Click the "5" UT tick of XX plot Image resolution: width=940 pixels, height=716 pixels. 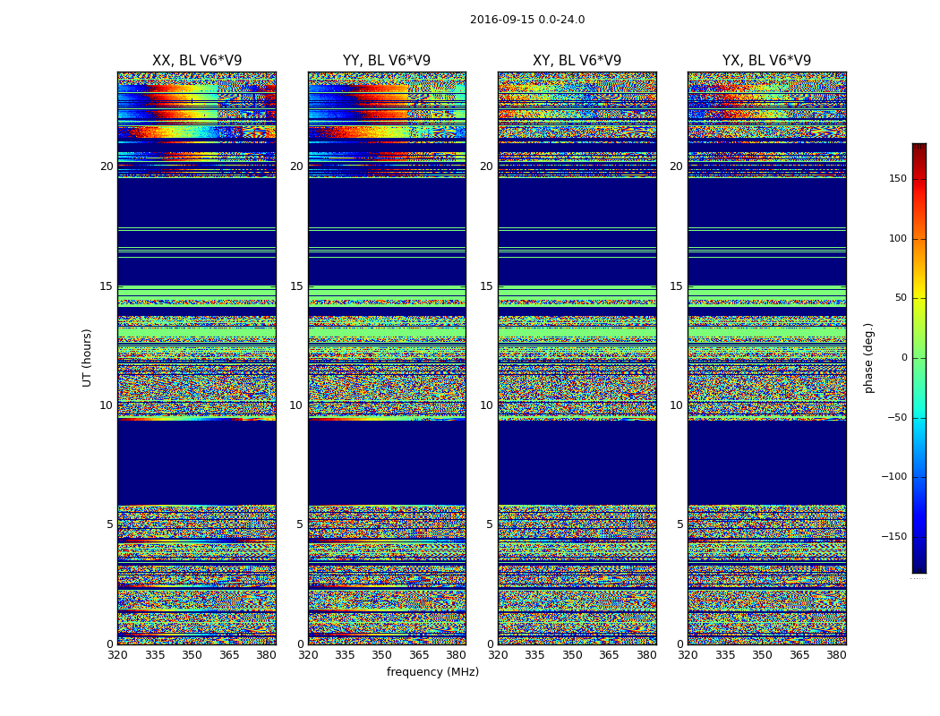click(x=110, y=524)
